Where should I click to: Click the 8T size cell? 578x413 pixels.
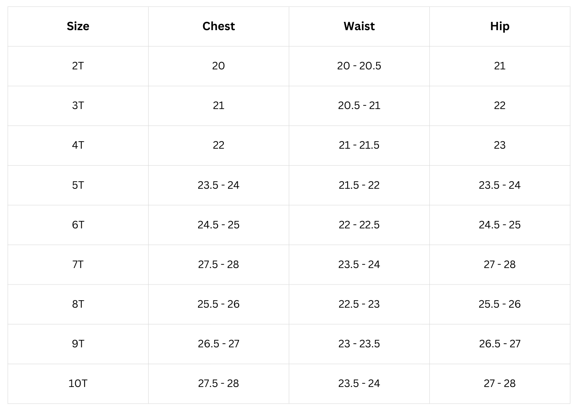[78, 304]
